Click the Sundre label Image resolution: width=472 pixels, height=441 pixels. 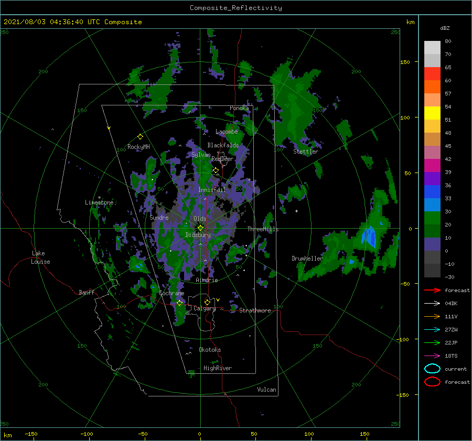[x=159, y=217]
